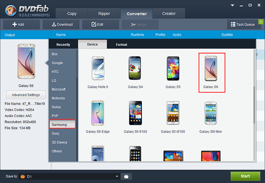Open the title bar dropdown menu arrow
The height and width of the screenshot is (183, 265).
[232, 5]
